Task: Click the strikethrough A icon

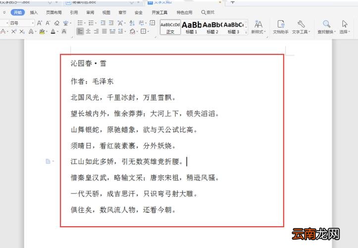Action: pos(3,32)
